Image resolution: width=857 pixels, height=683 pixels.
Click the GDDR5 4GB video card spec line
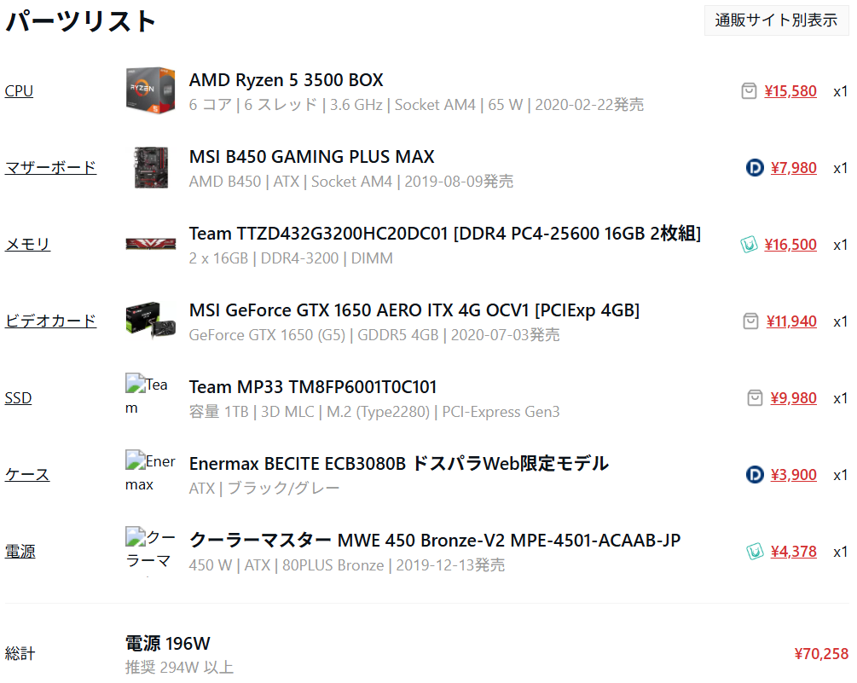pos(374,335)
